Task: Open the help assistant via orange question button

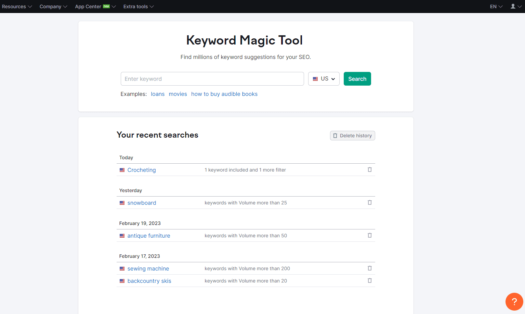Action: point(514,302)
